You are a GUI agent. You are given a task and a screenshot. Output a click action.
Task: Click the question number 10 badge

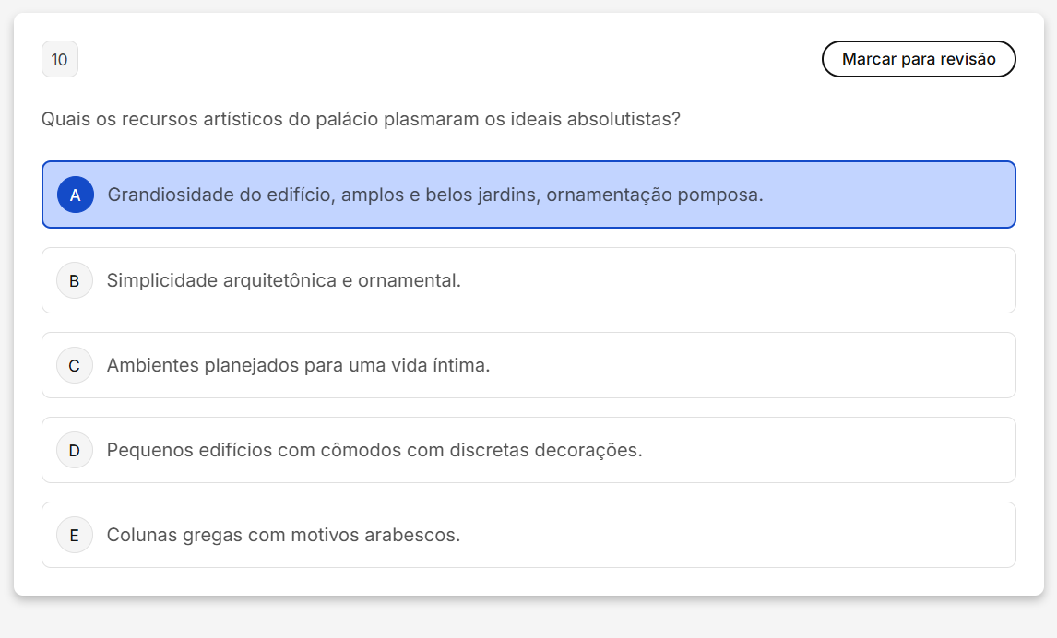pos(60,60)
